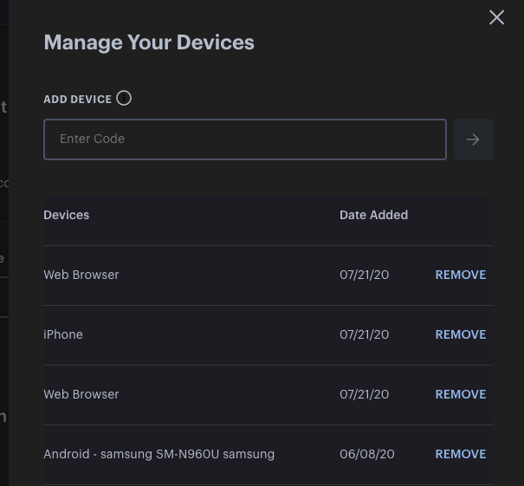Image resolution: width=524 pixels, height=486 pixels.
Task: Select the Android samsung SM-N960U entry
Action: click(x=158, y=454)
